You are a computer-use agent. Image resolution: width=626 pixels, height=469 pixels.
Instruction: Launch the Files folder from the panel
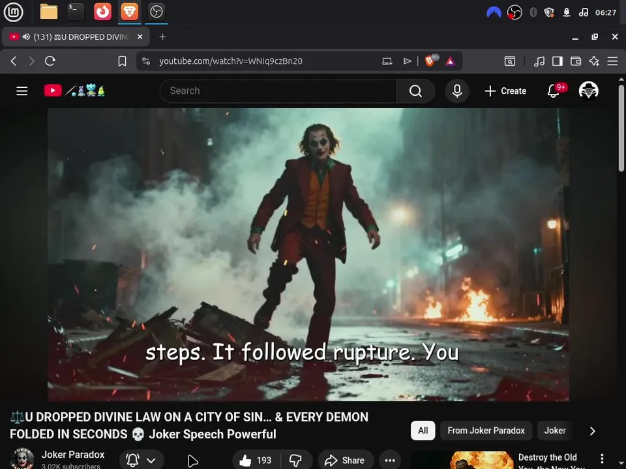pos(49,12)
